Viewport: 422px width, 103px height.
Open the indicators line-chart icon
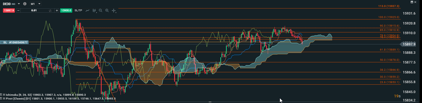tap(87, 10)
